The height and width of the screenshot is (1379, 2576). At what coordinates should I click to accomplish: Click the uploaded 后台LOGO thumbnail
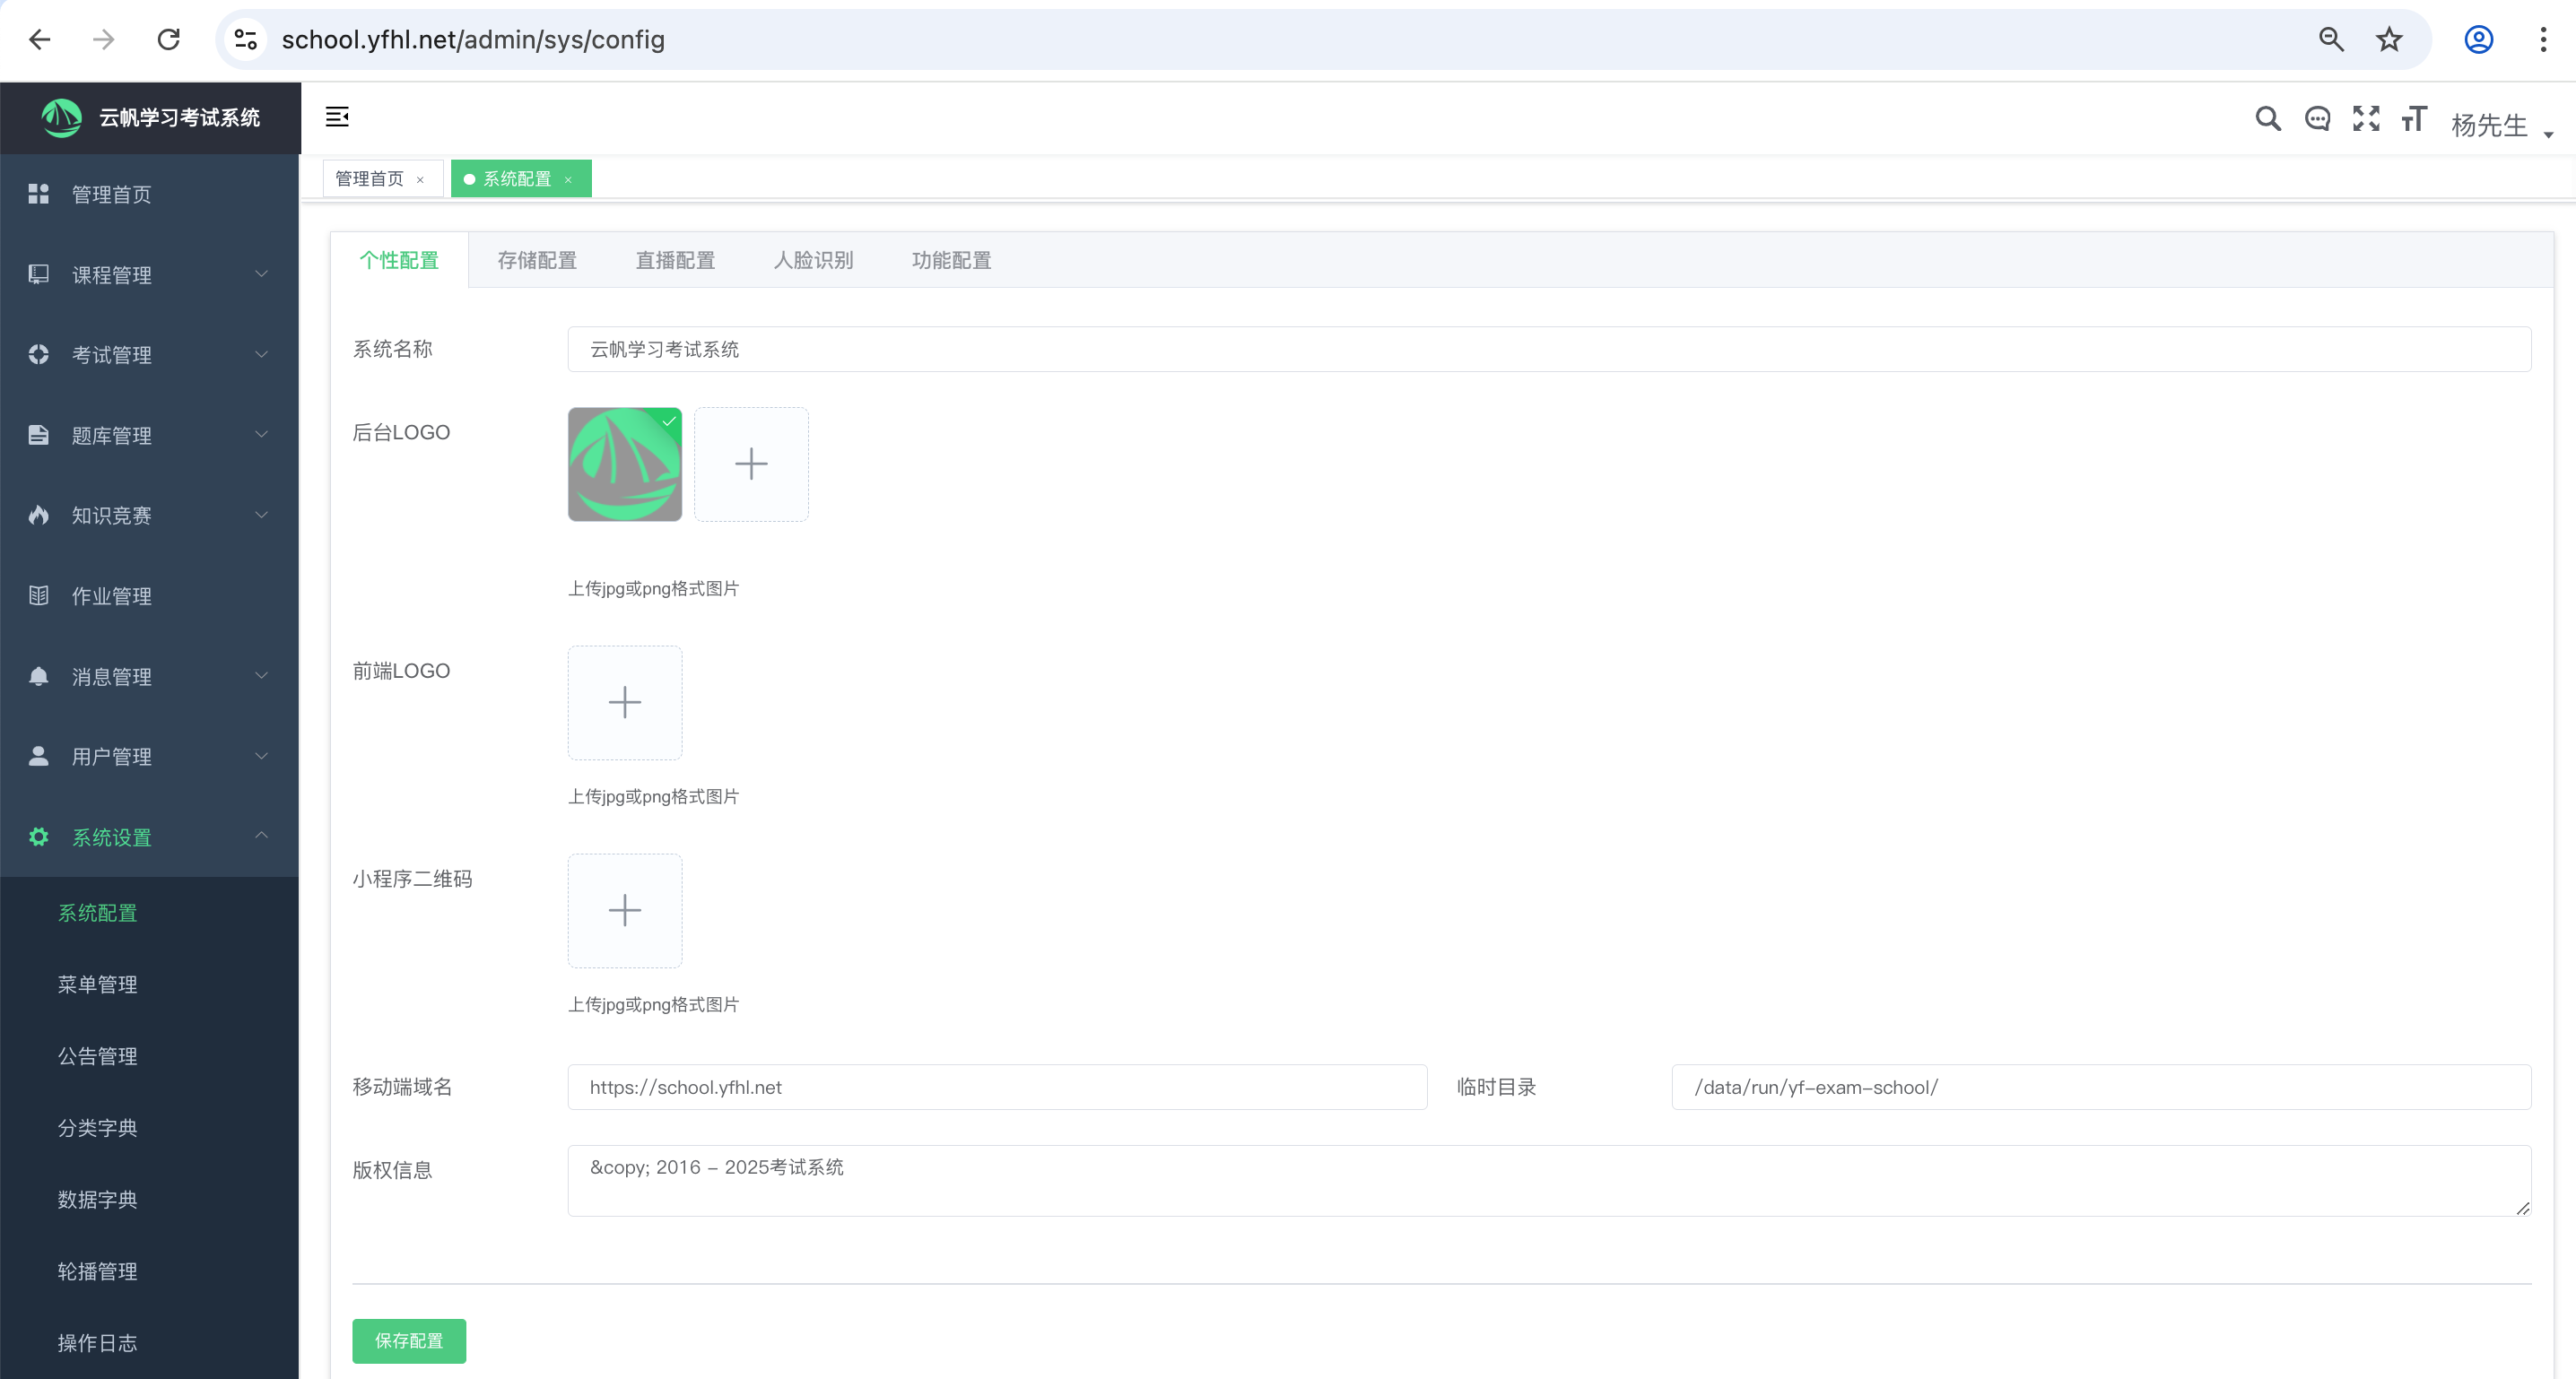point(625,464)
